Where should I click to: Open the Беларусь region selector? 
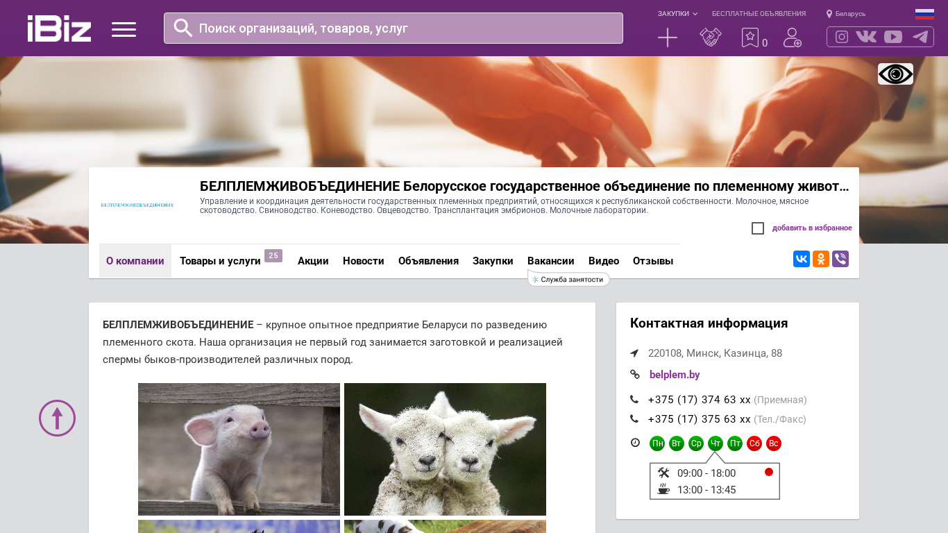[x=846, y=14]
